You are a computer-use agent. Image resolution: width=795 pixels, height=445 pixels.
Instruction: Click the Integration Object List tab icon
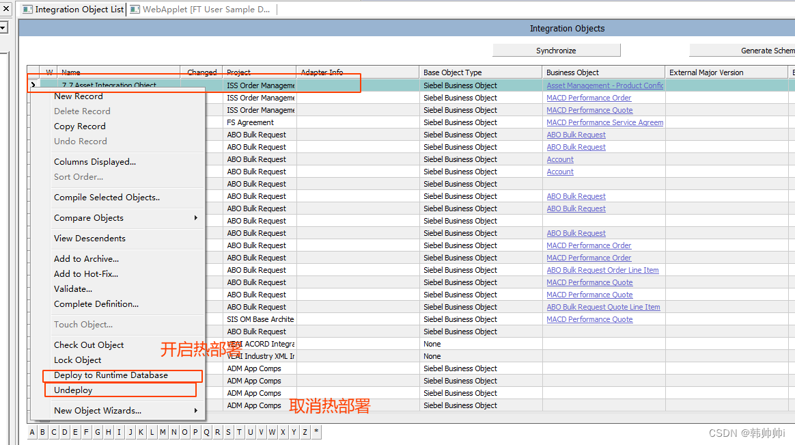[27, 9]
